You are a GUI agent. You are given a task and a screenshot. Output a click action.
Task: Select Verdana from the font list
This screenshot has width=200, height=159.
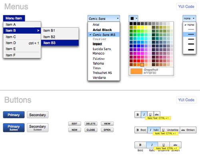pos(104,77)
